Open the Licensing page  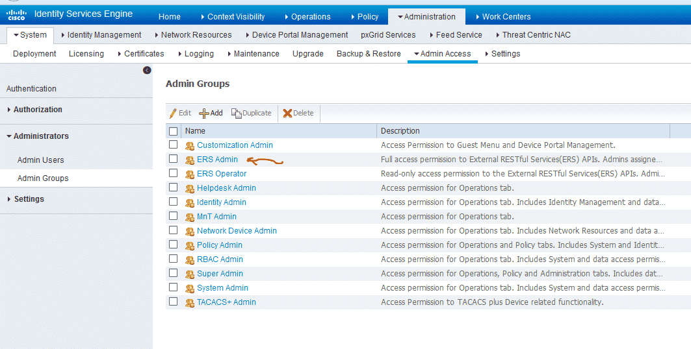(x=86, y=54)
